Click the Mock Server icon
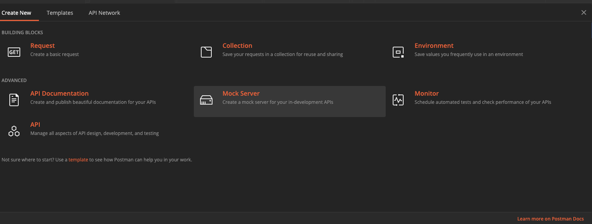The image size is (592, 224). click(206, 100)
